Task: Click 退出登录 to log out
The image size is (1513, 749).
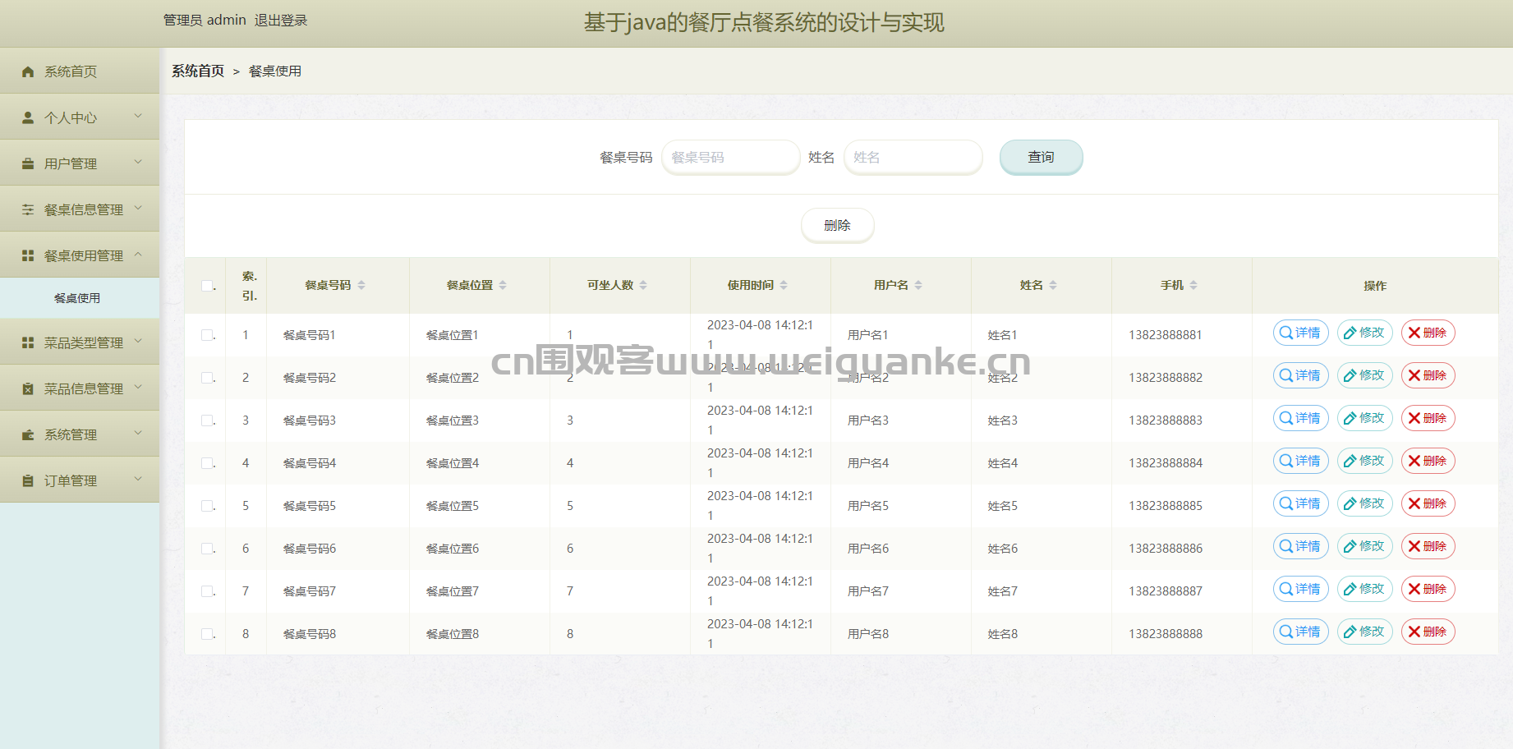Action: pos(280,21)
